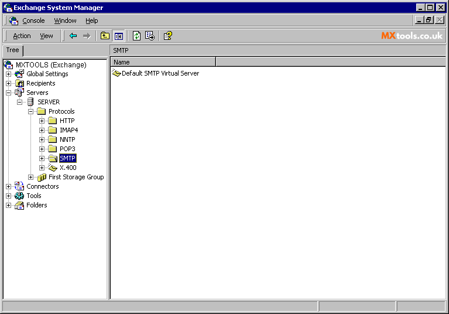449x314 pixels.
Task: Expand the SMTP node
Action: pyautogui.click(x=42, y=158)
